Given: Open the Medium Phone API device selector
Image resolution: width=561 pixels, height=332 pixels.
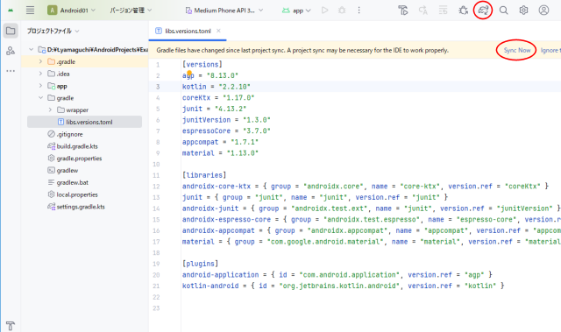Looking at the screenshot, I should coord(224,11).
